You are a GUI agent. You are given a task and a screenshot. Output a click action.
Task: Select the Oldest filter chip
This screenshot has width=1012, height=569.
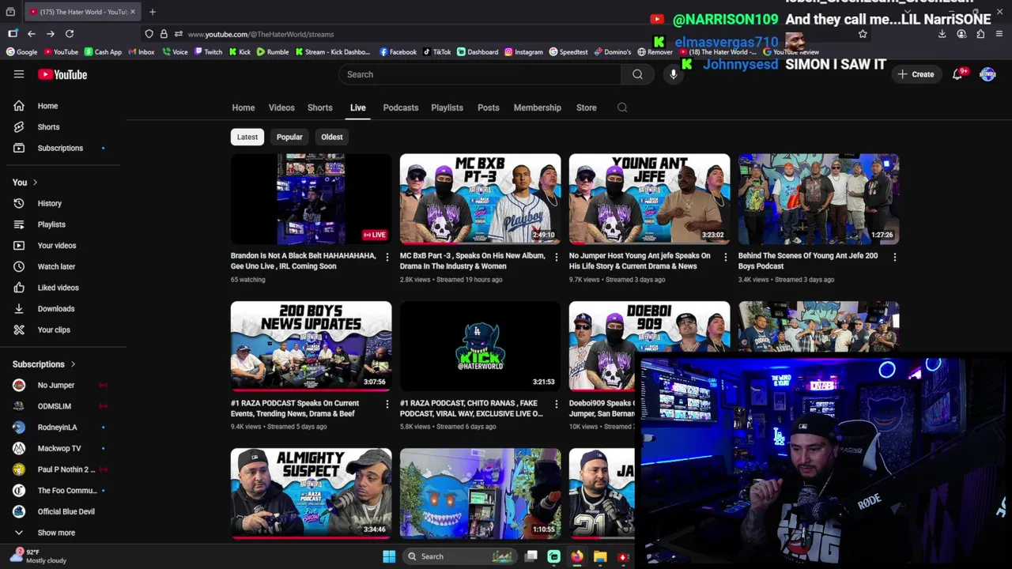point(332,137)
